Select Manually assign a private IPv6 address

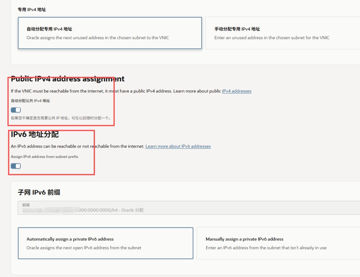pos(278,243)
